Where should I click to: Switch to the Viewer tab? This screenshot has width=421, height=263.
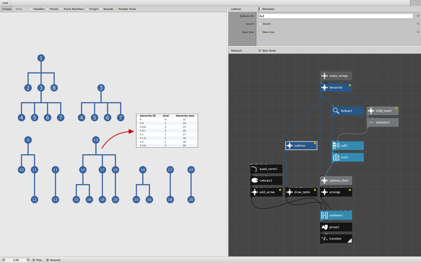[x=7, y=9]
